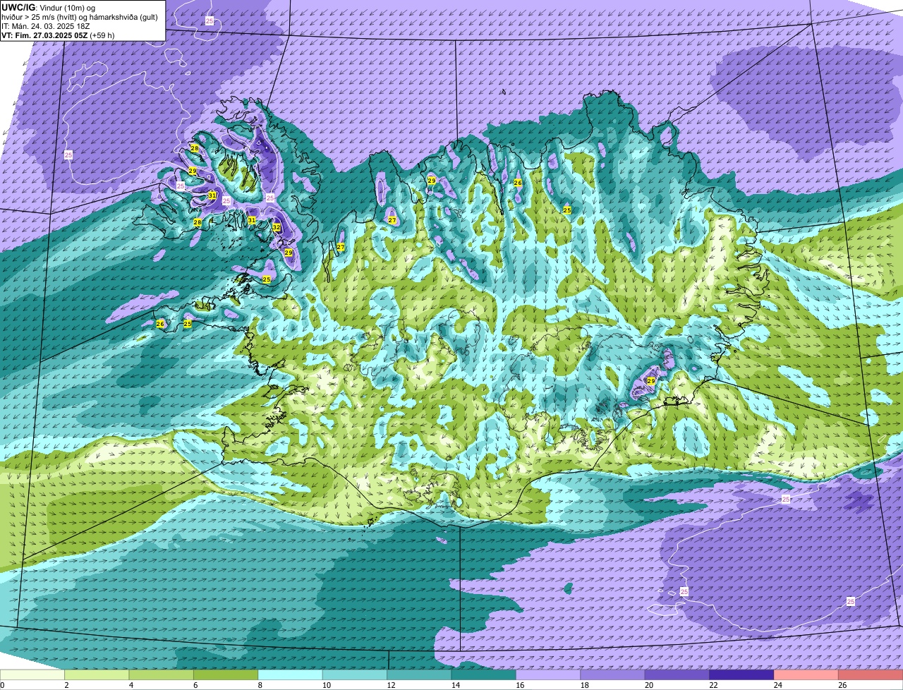The width and height of the screenshot is (903, 690).
Task: Click the legend scale label "16"
Action: pyautogui.click(x=520, y=685)
